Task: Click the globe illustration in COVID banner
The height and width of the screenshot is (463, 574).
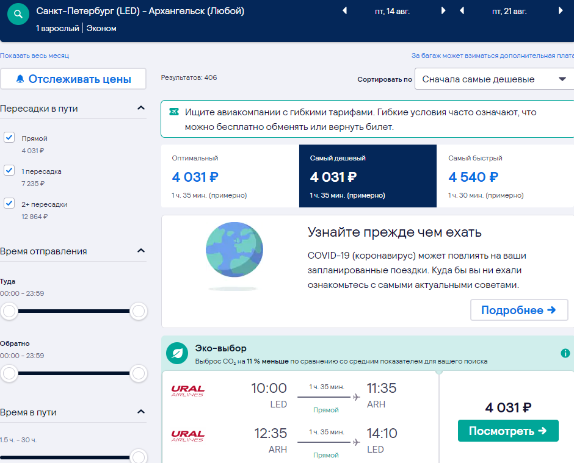Action: click(234, 249)
